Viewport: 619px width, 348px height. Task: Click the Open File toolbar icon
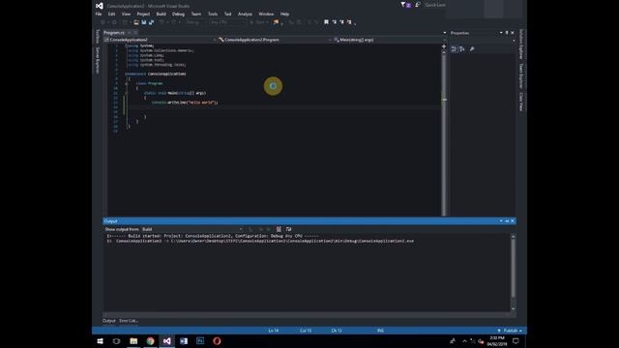coord(136,22)
